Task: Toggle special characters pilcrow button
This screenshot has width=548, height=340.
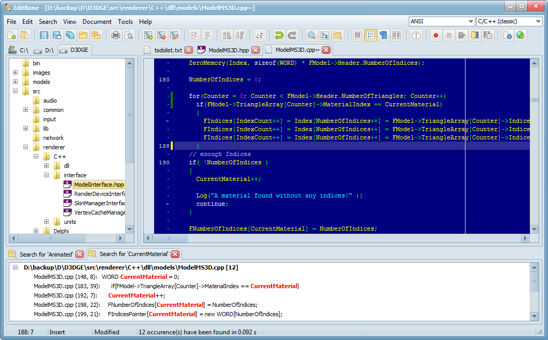Action: tap(383, 35)
